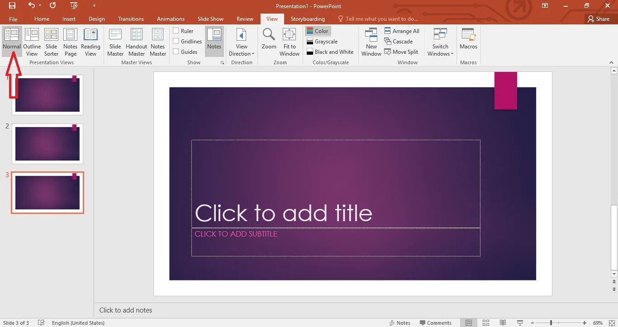The width and height of the screenshot is (618, 327).
Task: Zoom out with minus button
Action: pyautogui.click(x=532, y=323)
